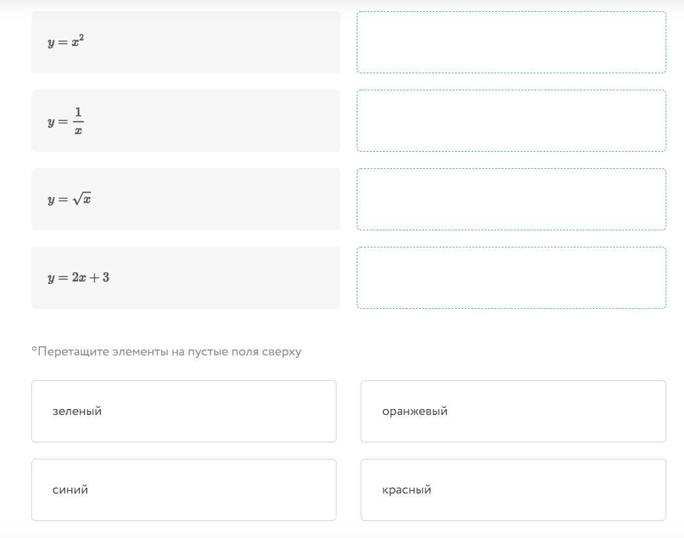Click the asterisk before the Перетащите hint
684x538 pixels.
pos(34,349)
